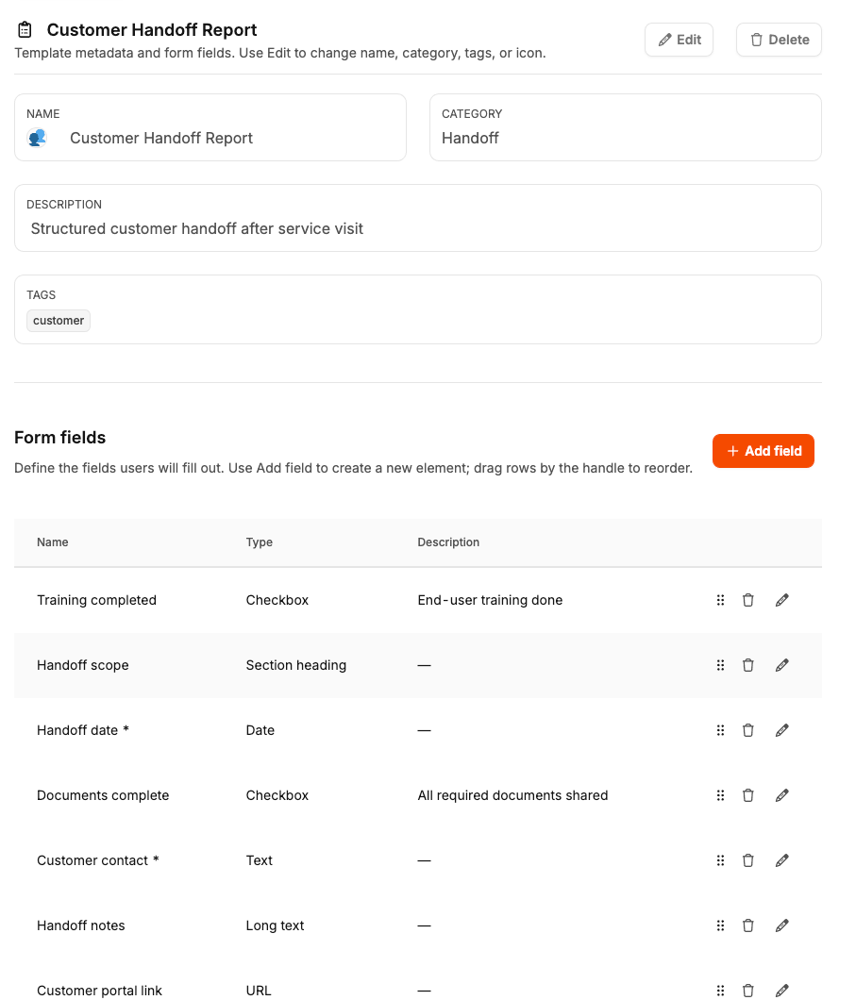The height and width of the screenshot is (1000, 856).
Task: Edit the Documents complete field
Action: pos(781,795)
